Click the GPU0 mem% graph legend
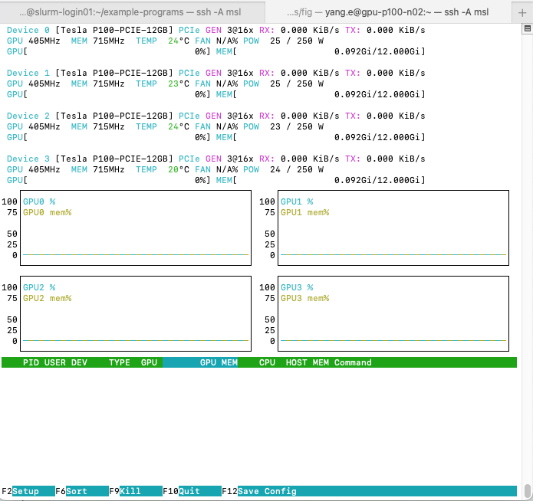The width and height of the screenshot is (533, 501). pos(48,213)
